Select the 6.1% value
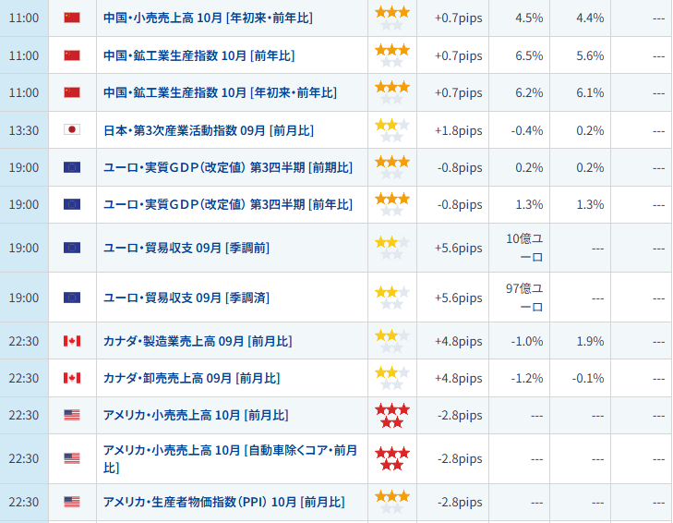The height and width of the screenshot is (523, 673). coord(590,92)
